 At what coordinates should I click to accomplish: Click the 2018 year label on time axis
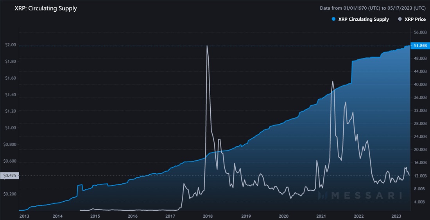pos(208,216)
